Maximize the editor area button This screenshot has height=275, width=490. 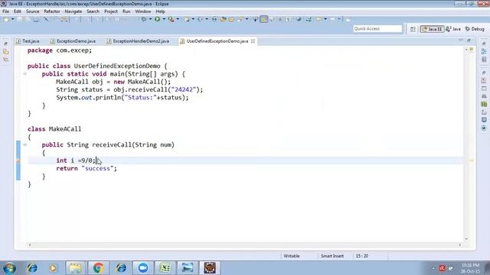pos(469,40)
